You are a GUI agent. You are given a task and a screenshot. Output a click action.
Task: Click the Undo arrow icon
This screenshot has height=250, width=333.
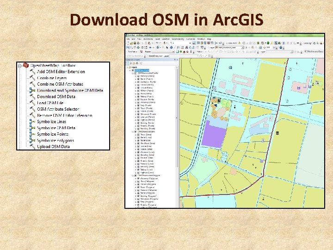pyautogui.click(x=157, y=43)
